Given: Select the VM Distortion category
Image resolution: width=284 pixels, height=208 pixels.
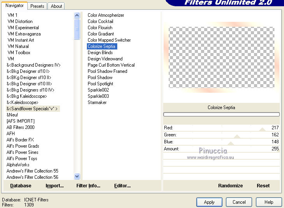Looking at the screenshot, I should coord(20,21).
